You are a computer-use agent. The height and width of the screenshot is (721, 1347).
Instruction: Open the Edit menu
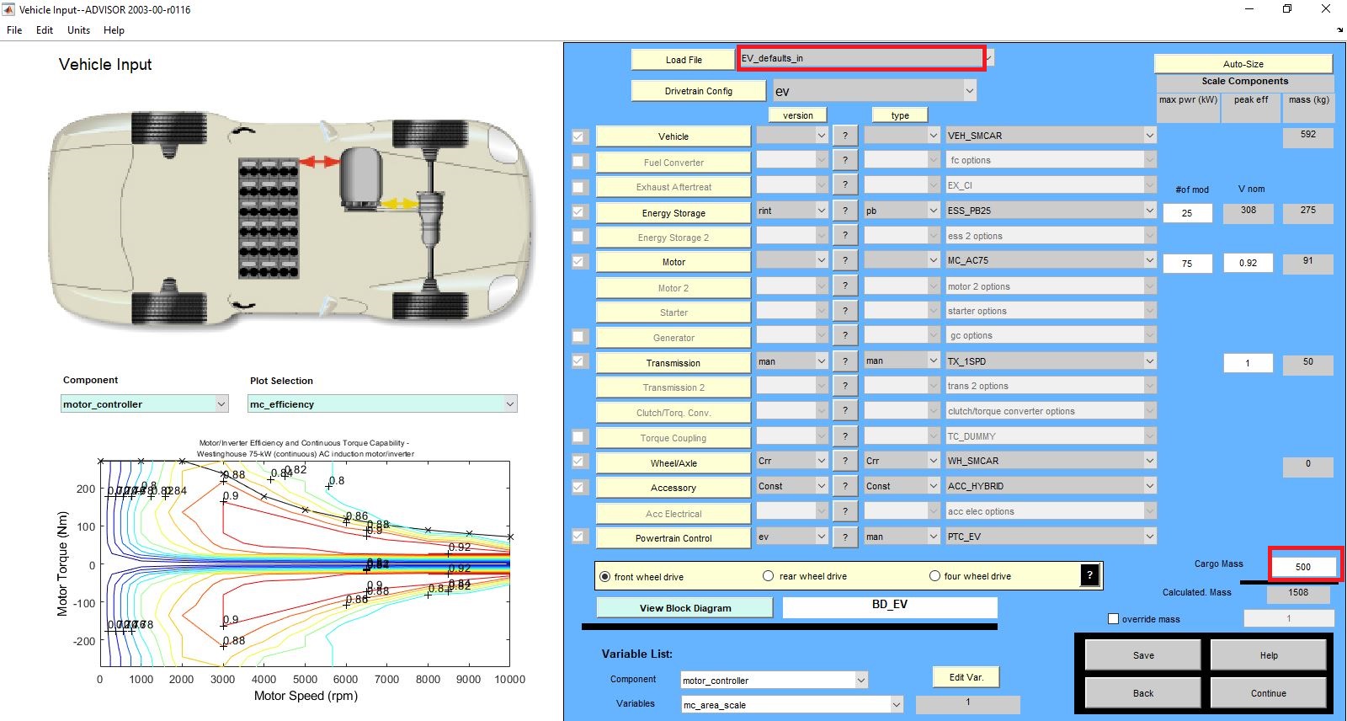pos(45,30)
